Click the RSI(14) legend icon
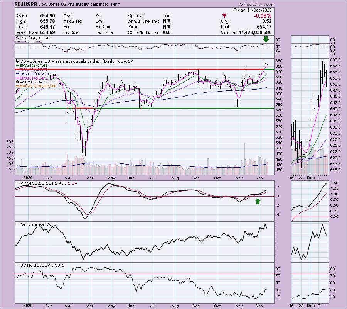The image size is (347, 309). tap(17, 38)
